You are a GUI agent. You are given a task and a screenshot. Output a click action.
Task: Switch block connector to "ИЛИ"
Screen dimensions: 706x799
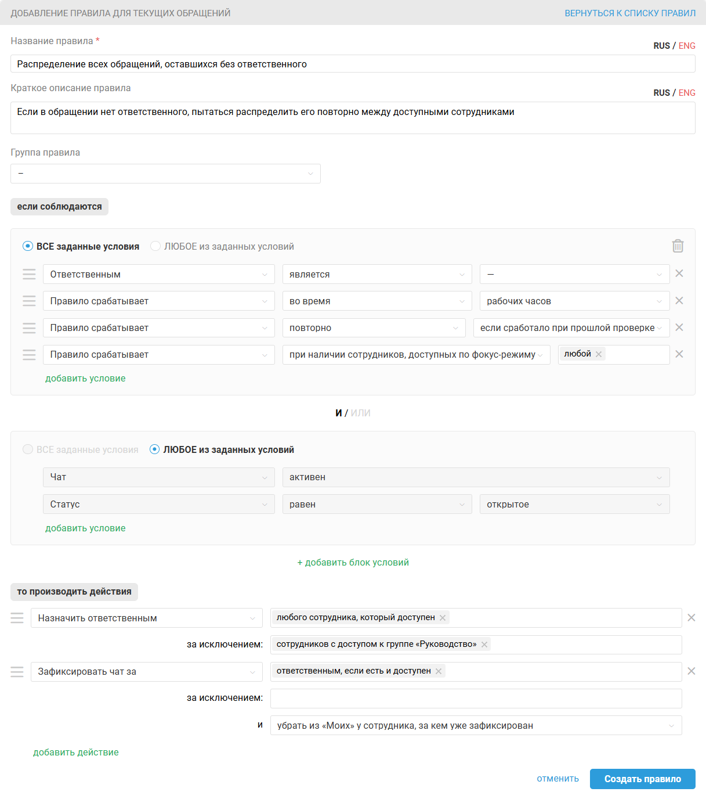click(360, 413)
